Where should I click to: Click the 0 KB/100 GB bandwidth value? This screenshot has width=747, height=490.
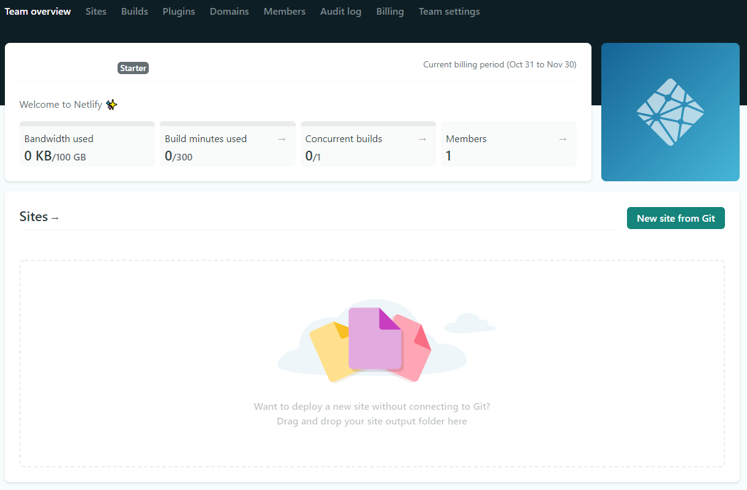(x=55, y=156)
